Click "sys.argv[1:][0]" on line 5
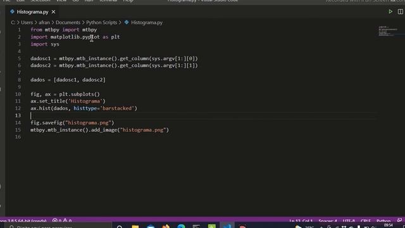 (173, 58)
